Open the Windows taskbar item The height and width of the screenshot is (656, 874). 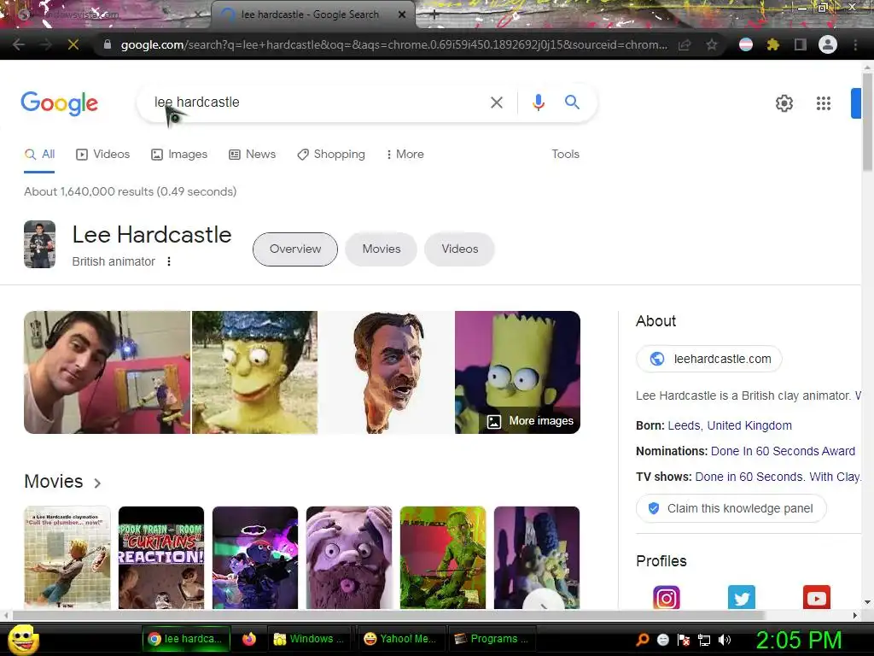tap(310, 639)
